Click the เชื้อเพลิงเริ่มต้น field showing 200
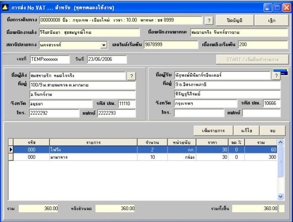 (263, 45)
